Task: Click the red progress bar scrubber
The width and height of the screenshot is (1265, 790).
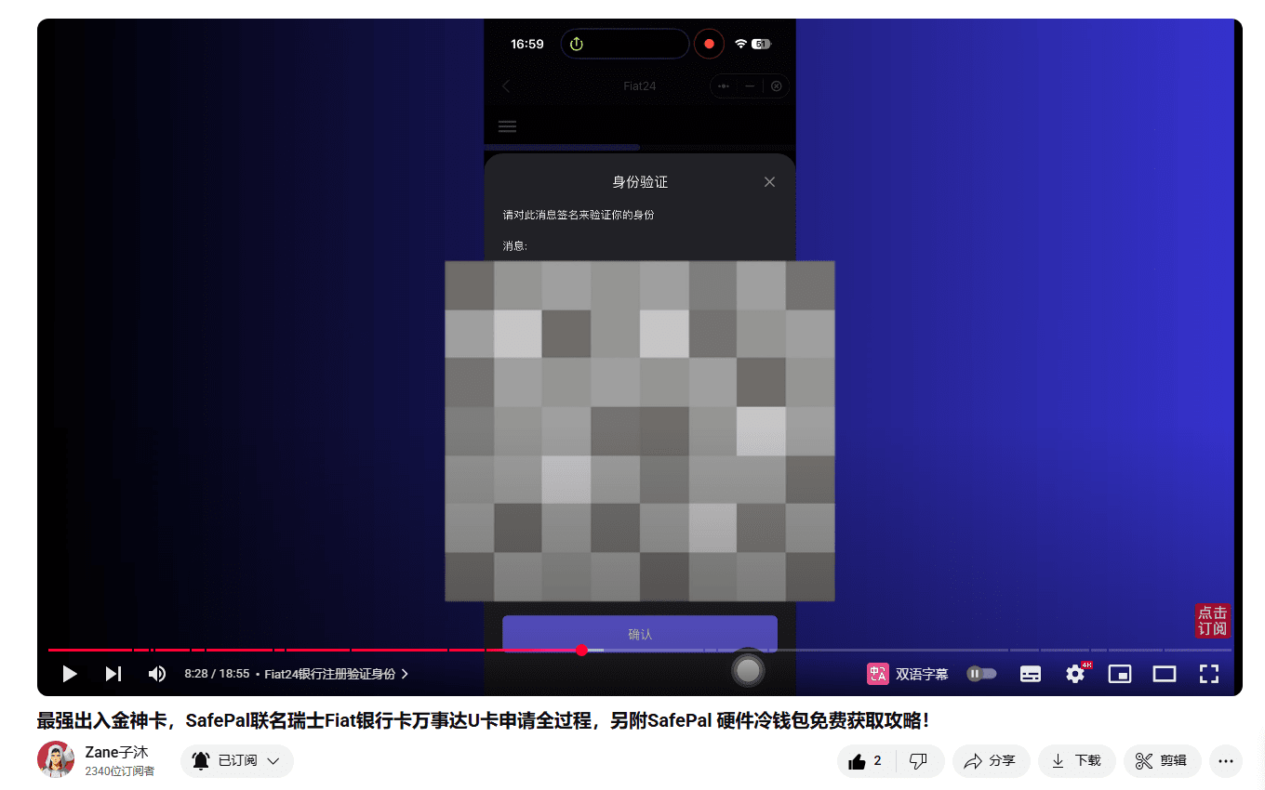Action: click(x=581, y=650)
